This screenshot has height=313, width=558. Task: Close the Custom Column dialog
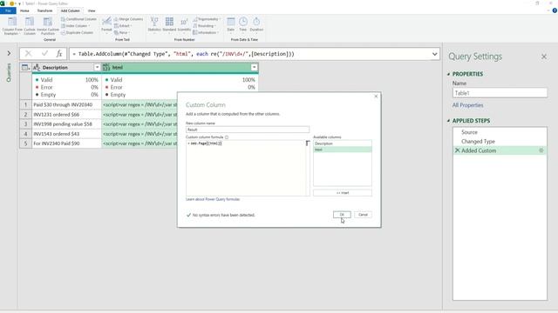(376, 97)
